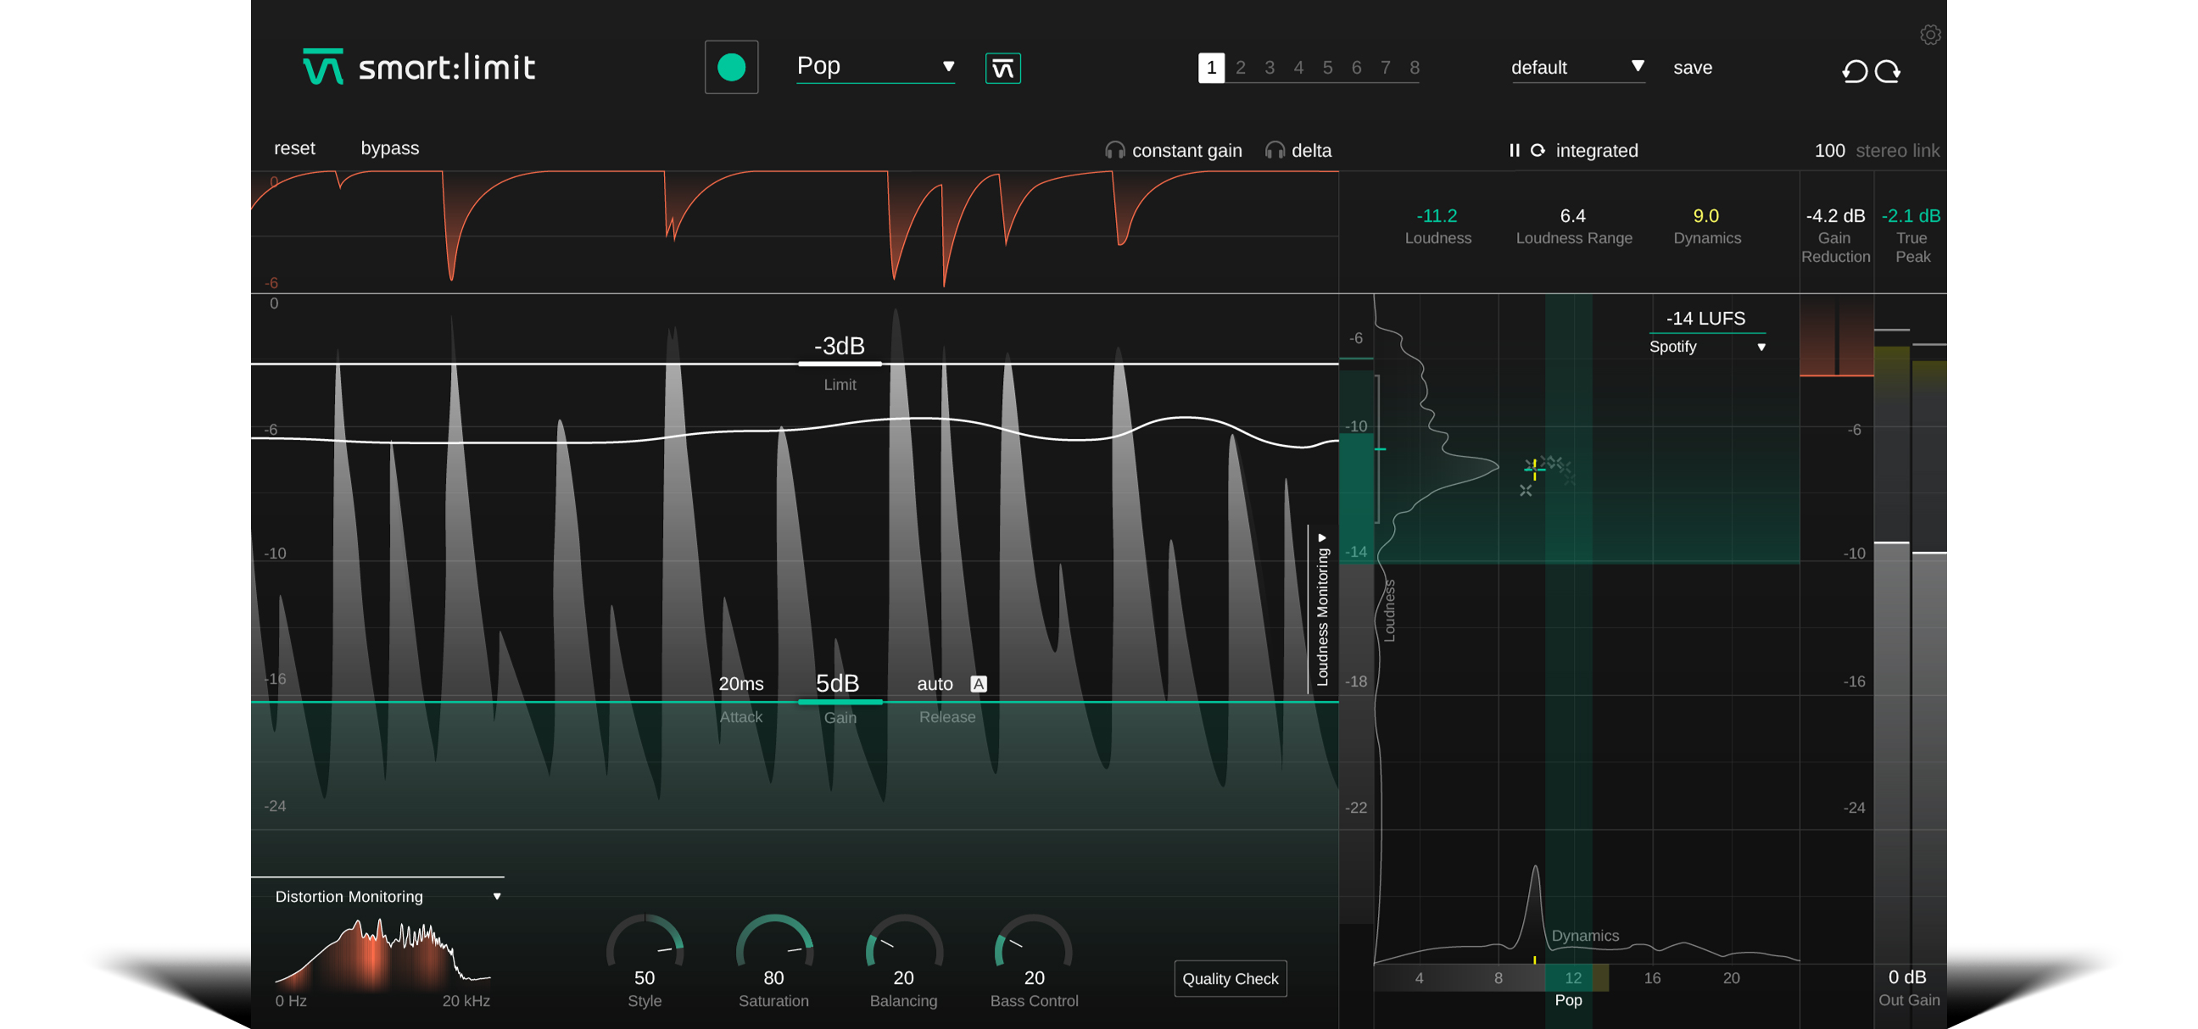Toggle bypass
This screenshot has width=2198, height=1029.
click(x=390, y=148)
